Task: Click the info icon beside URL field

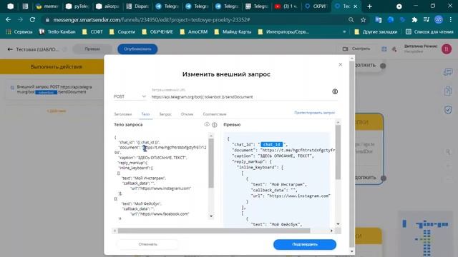Action: tap(335, 91)
